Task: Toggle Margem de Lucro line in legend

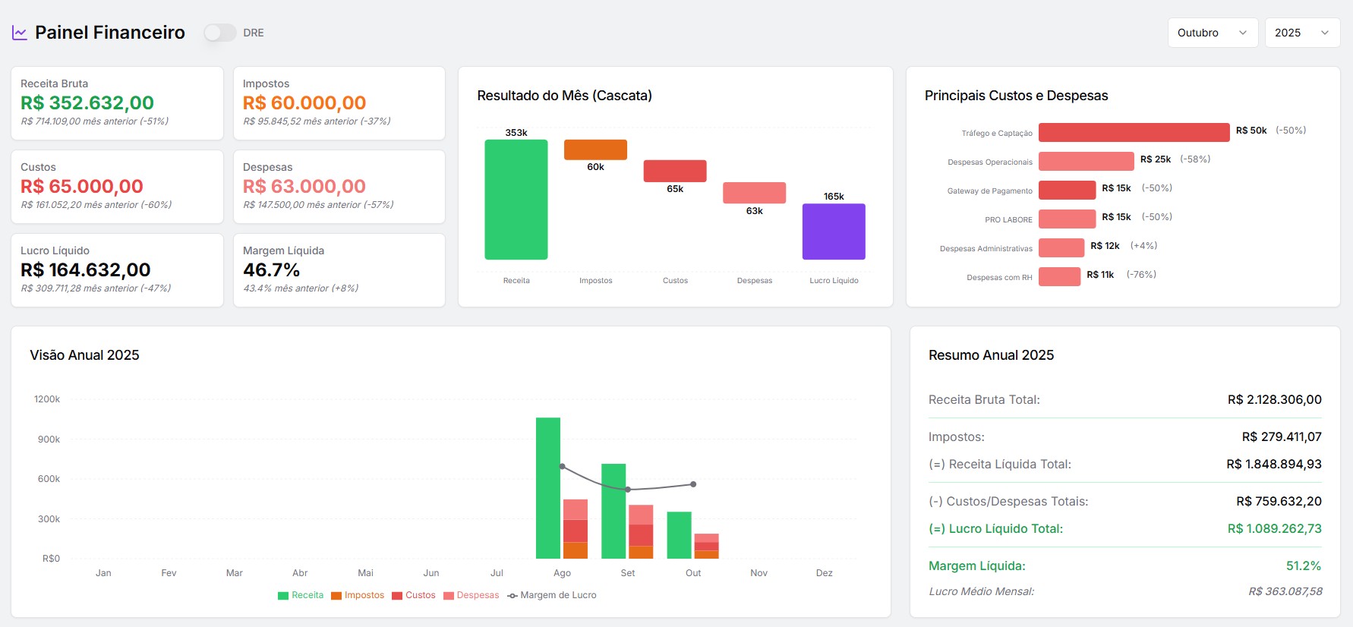Action: (x=552, y=595)
